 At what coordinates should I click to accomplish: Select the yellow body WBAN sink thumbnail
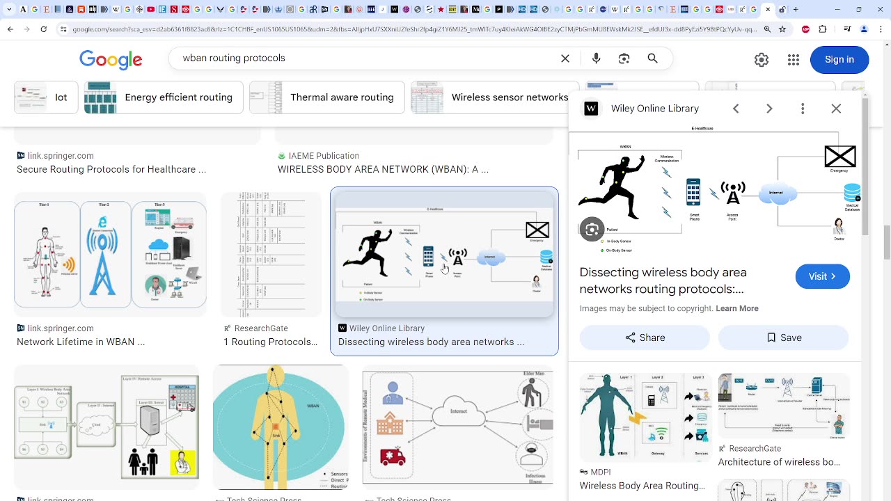click(x=281, y=427)
